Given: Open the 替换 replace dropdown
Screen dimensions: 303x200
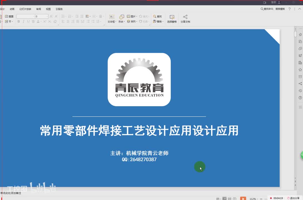Looking at the screenshot, I should (x=158, y=21).
